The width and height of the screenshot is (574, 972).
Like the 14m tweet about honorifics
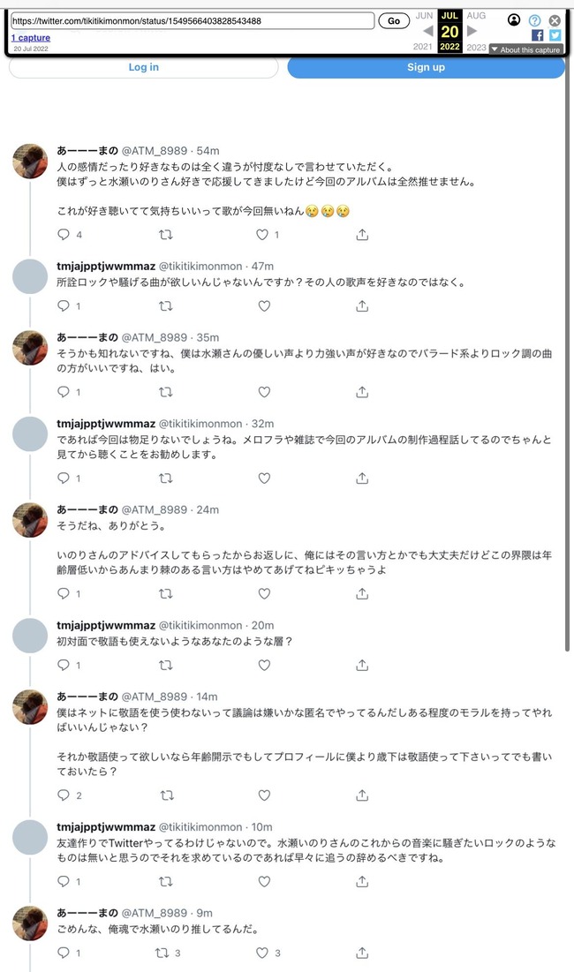coord(263,795)
